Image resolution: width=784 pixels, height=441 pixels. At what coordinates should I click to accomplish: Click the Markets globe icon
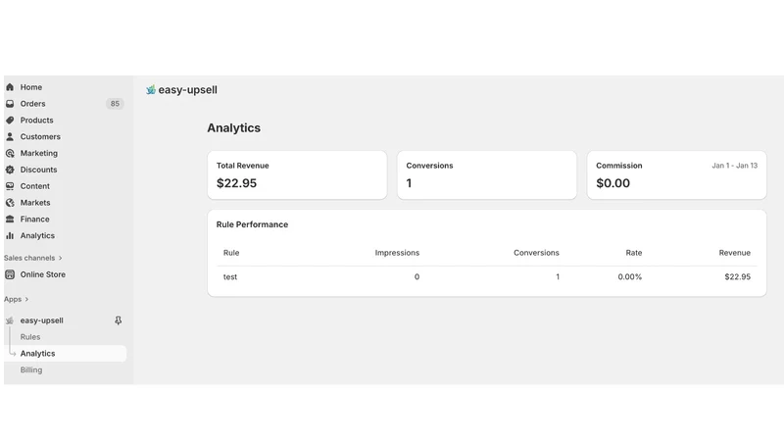coord(10,203)
